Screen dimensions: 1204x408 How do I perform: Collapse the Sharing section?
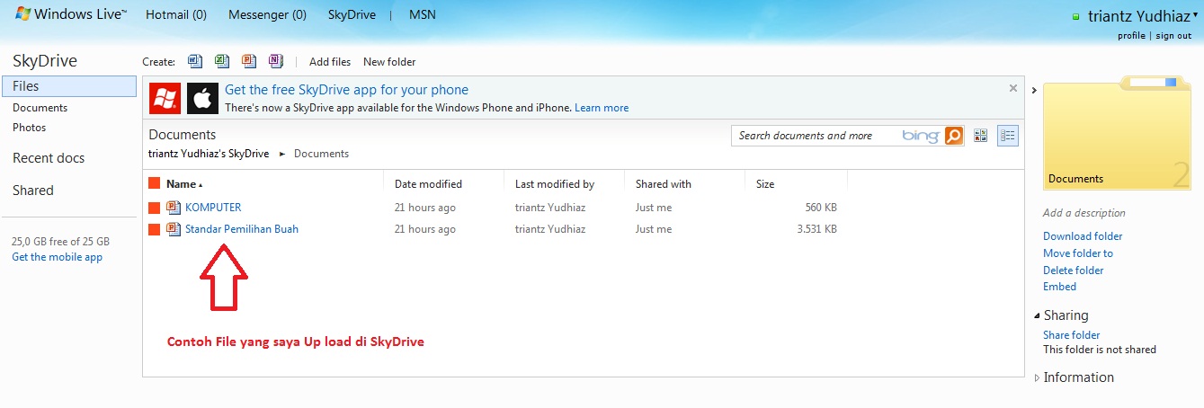click(1037, 315)
